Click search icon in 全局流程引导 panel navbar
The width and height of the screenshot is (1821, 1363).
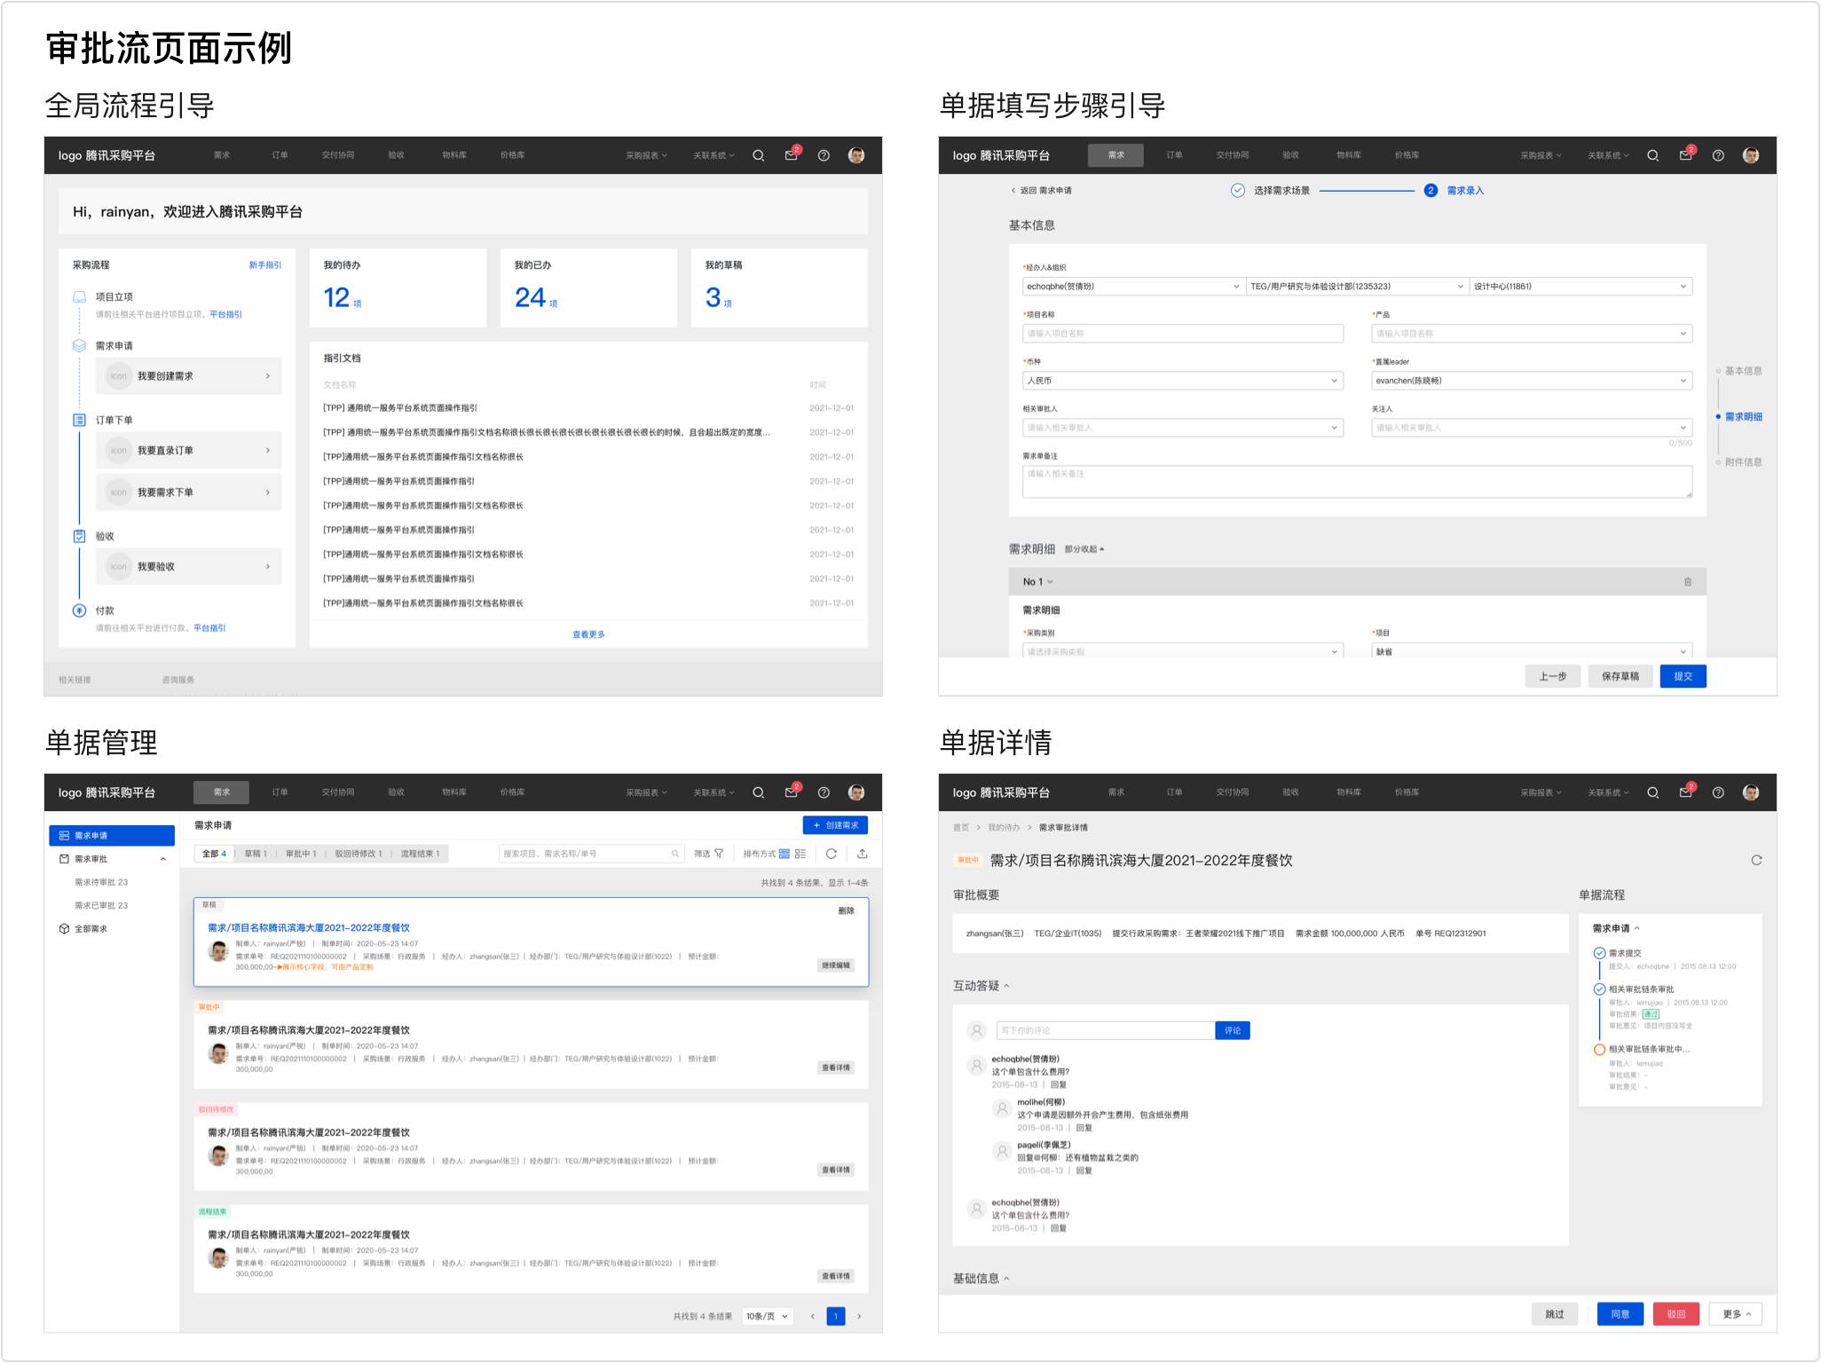click(x=758, y=155)
